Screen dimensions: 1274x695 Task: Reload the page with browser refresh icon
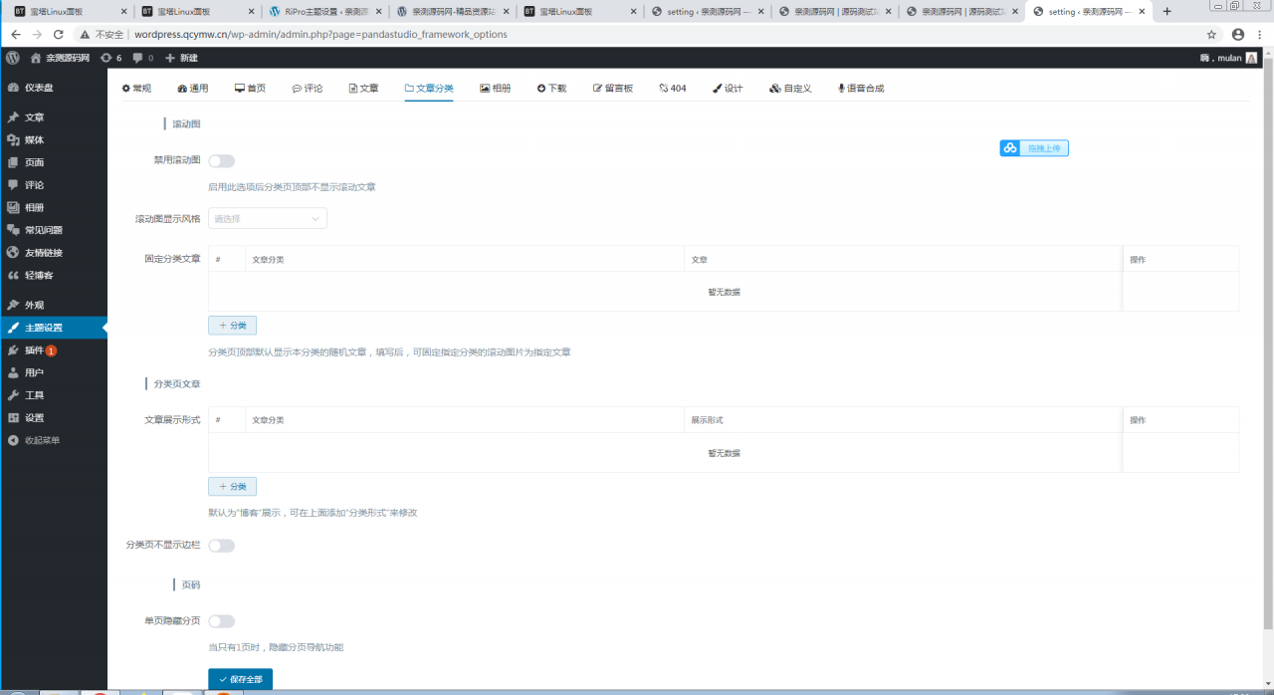61,34
